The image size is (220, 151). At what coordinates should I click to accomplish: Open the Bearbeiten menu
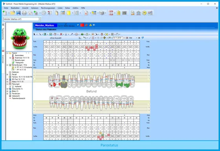coord(15,8)
